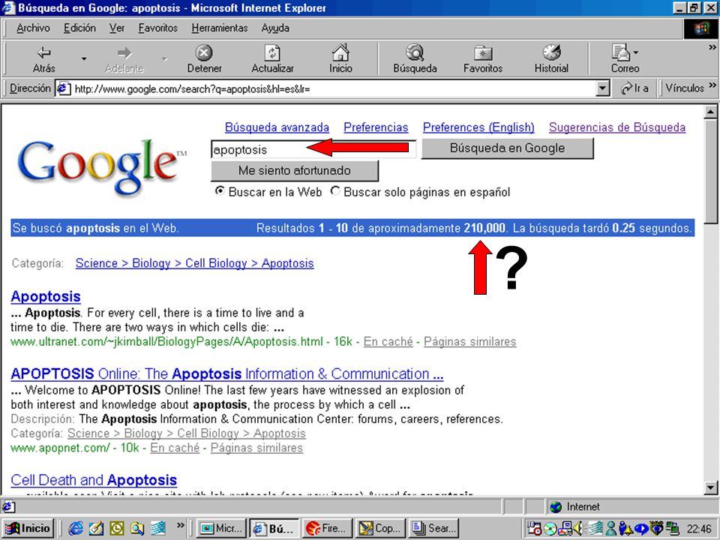Open the category link under APOPTOSIS Online result
Viewport: 720px width, 540px height.
coord(186,433)
